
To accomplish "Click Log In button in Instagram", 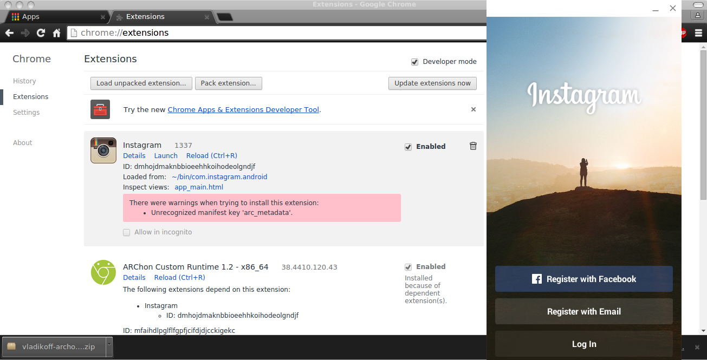I will [584, 344].
